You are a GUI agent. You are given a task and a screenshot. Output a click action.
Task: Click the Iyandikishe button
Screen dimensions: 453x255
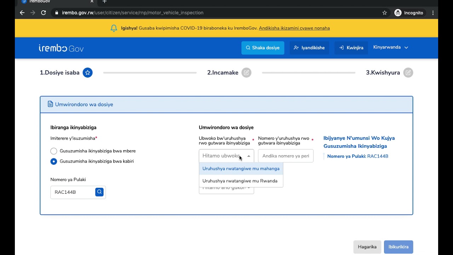coord(309,48)
